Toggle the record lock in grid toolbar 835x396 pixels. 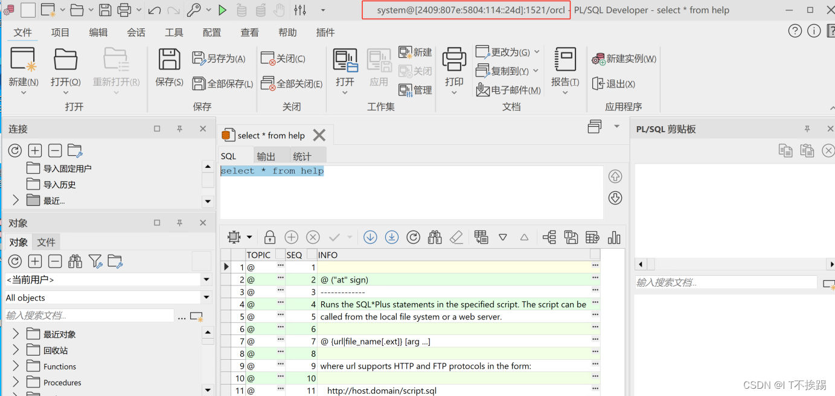click(x=269, y=237)
